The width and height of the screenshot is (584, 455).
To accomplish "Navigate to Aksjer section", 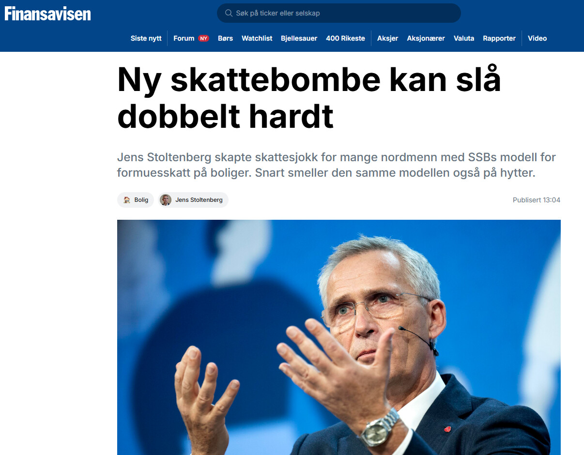I will 387,38.
